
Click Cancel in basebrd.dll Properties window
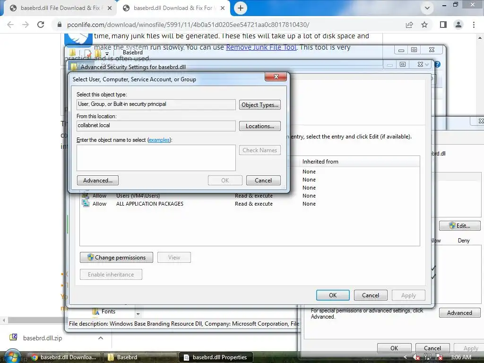(432, 348)
